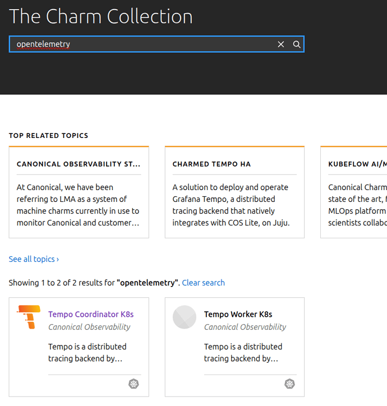Screen dimensions: 387x406
Task: Open Tempo Coordinator K8s charm title
Action: [x=91, y=315]
